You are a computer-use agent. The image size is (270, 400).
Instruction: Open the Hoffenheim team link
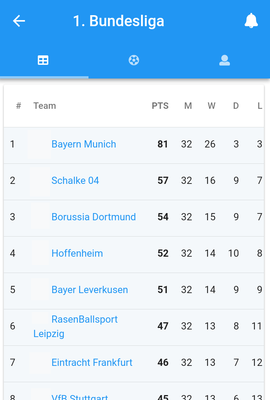tap(77, 253)
